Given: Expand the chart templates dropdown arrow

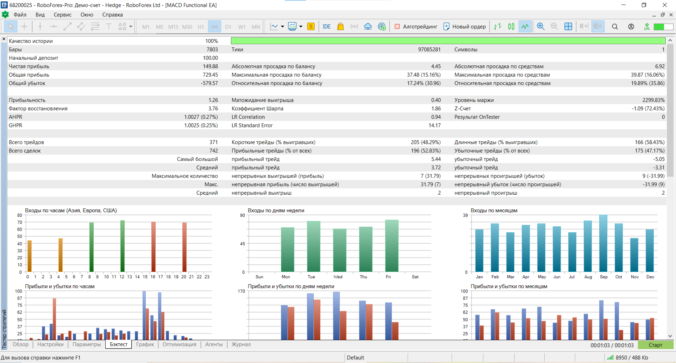Looking at the screenshot, I should [x=301, y=27].
